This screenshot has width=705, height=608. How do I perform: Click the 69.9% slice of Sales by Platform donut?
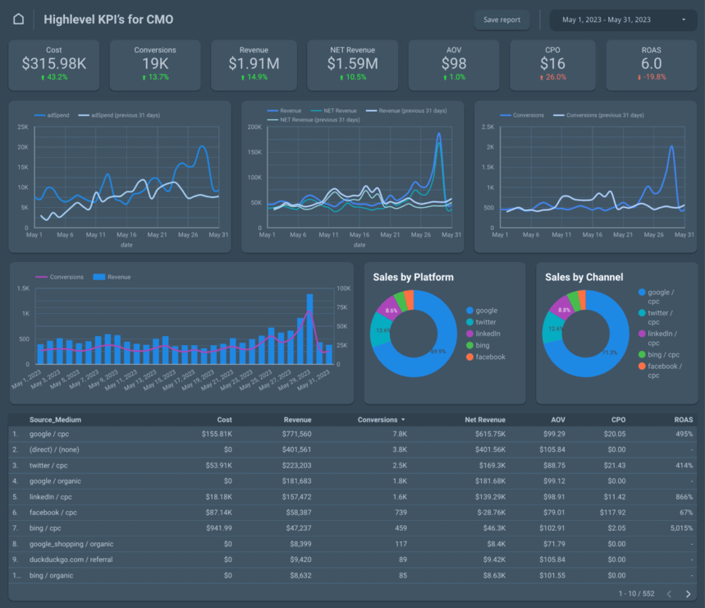pos(438,352)
